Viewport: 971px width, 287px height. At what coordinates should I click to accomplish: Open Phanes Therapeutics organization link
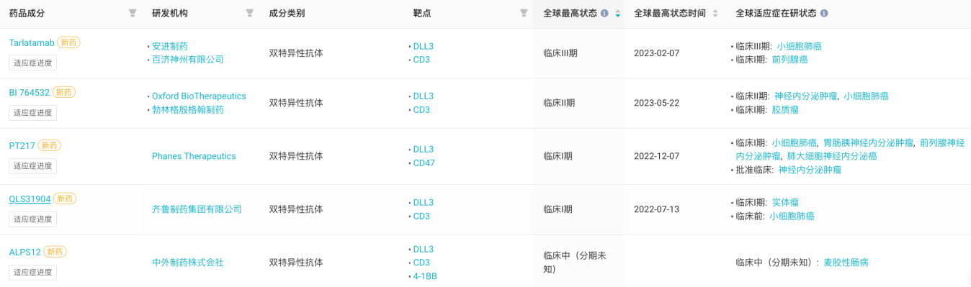pyautogui.click(x=194, y=156)
